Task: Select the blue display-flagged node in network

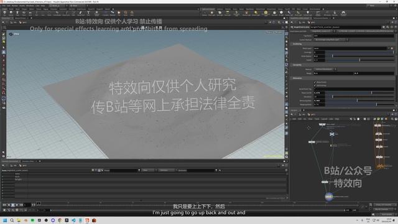Action: tap(329, 197)
